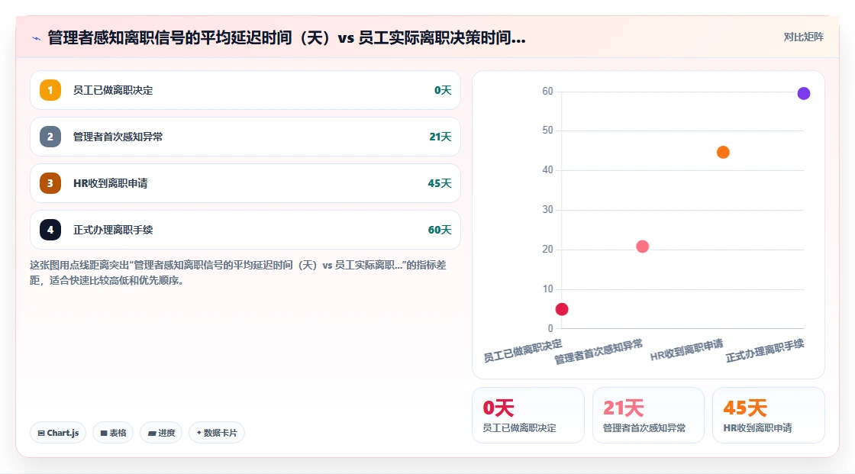855x474 pixels.
Task: Open the pink 21天 summary card
Action: point(648,415)
